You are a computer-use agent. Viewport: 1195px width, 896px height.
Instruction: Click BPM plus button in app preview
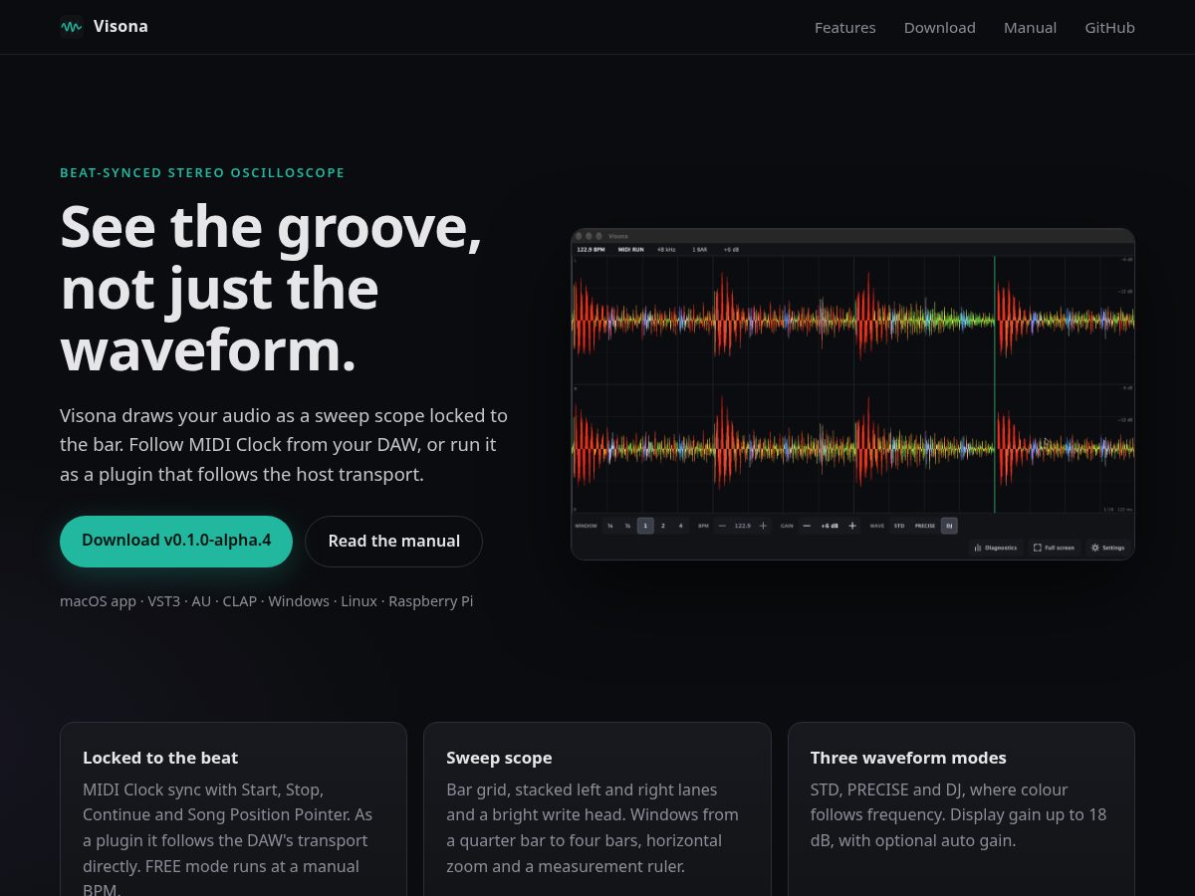click(x=763, y=526)
